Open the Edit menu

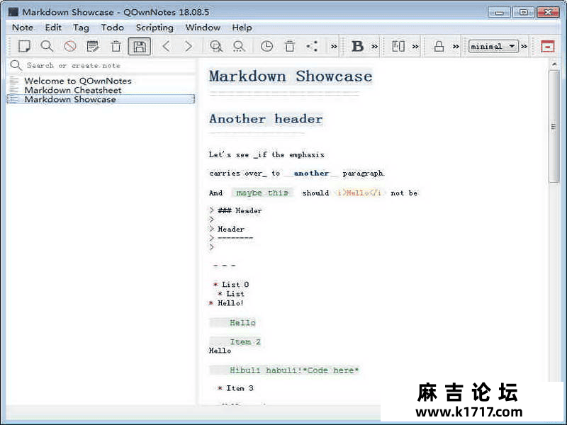click(53, 28)
